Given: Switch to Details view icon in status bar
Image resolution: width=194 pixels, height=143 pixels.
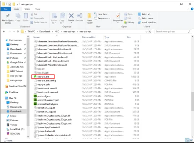Looking at the screenshot, I should coord(187,140).
